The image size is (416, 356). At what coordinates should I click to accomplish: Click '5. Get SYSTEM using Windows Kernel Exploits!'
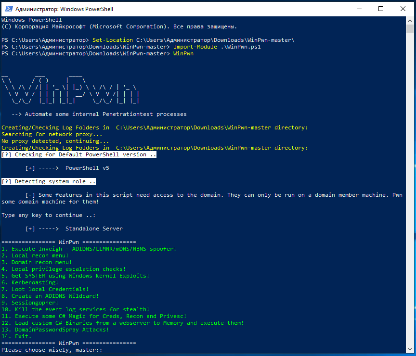75,276
